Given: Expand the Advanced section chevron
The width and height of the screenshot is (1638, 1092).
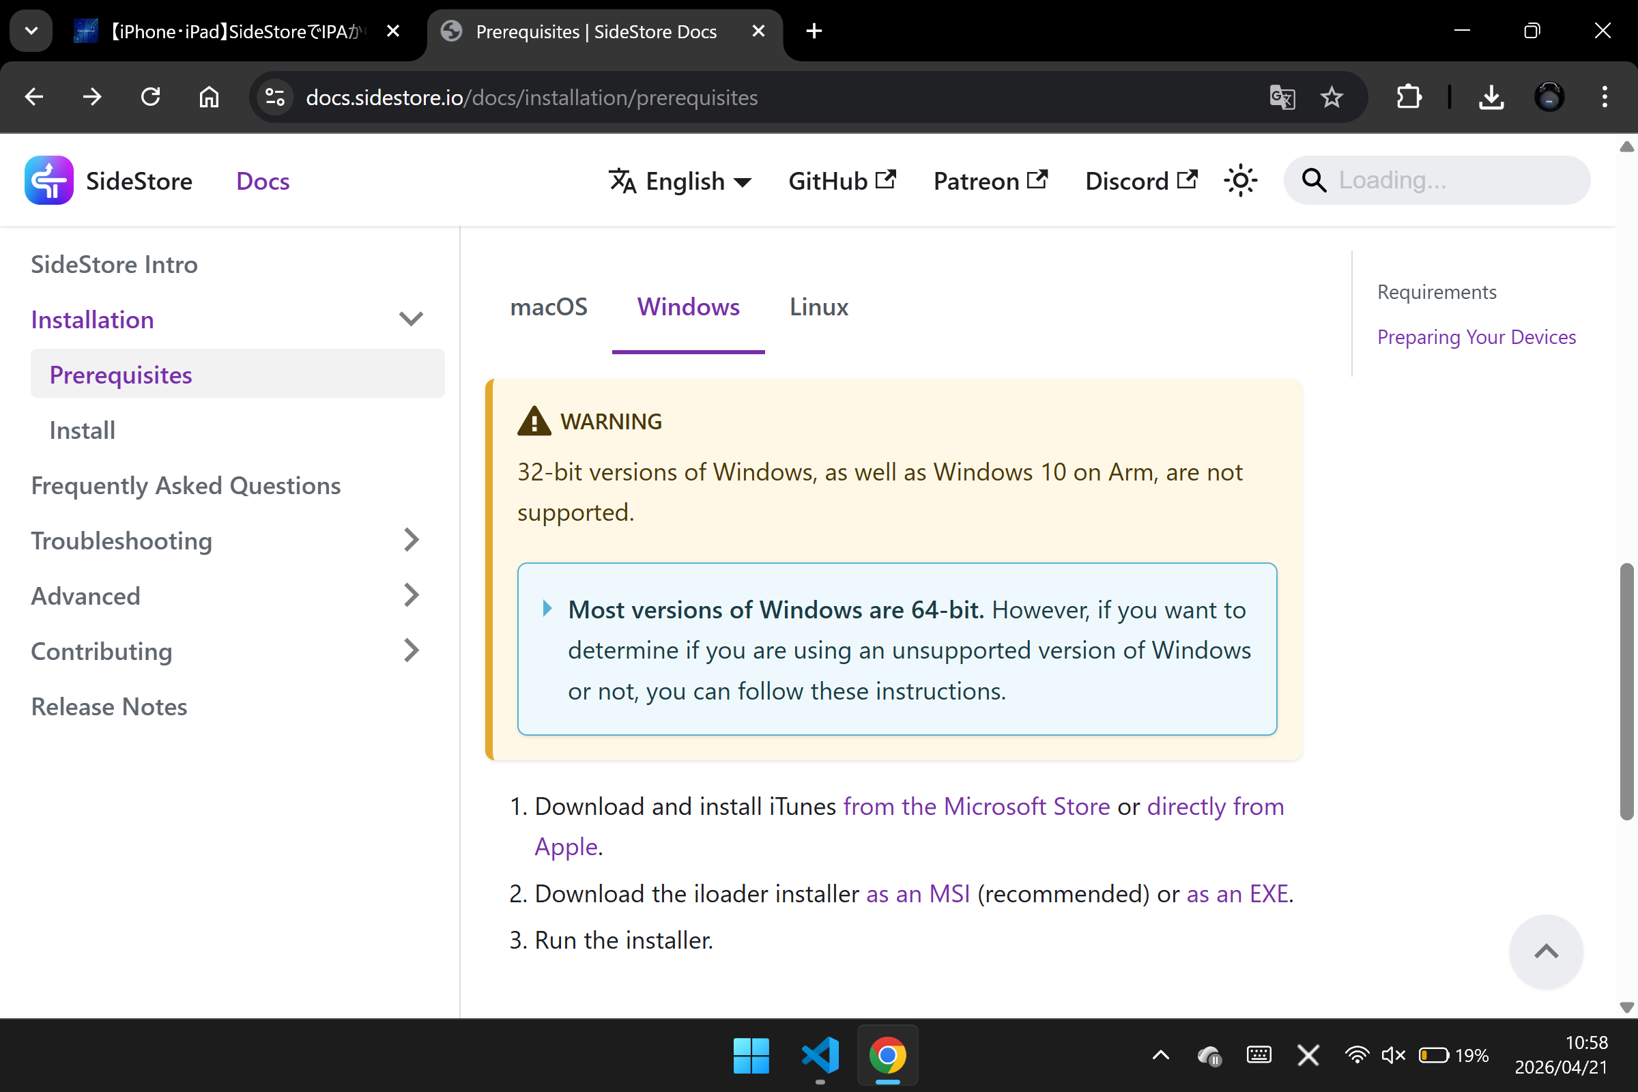Looking at the screenshot, I should [411, 596].
